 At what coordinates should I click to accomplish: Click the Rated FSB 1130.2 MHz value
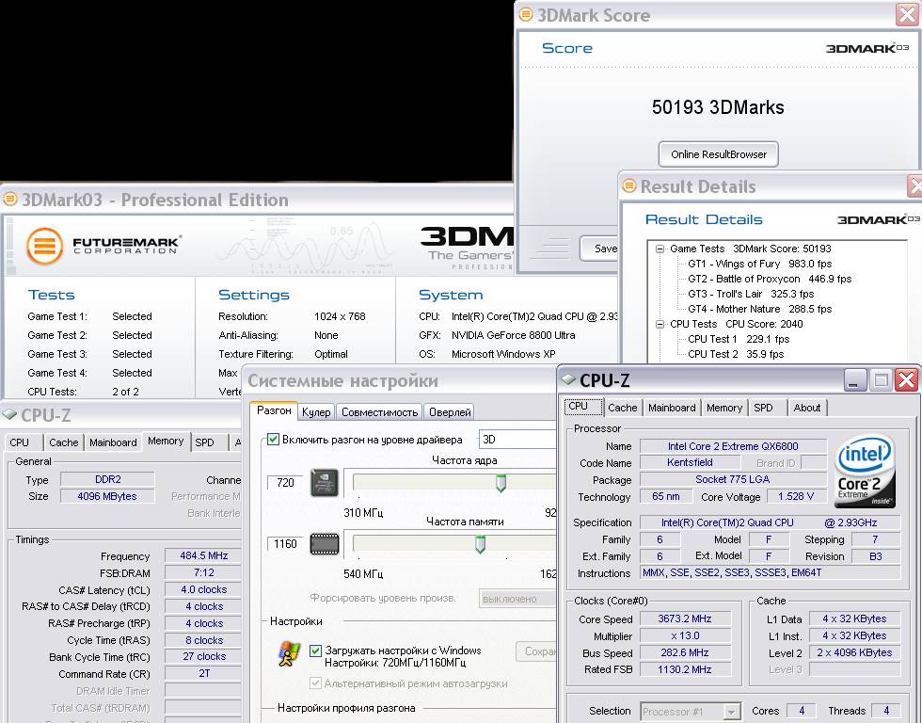(x=685, y=669)
